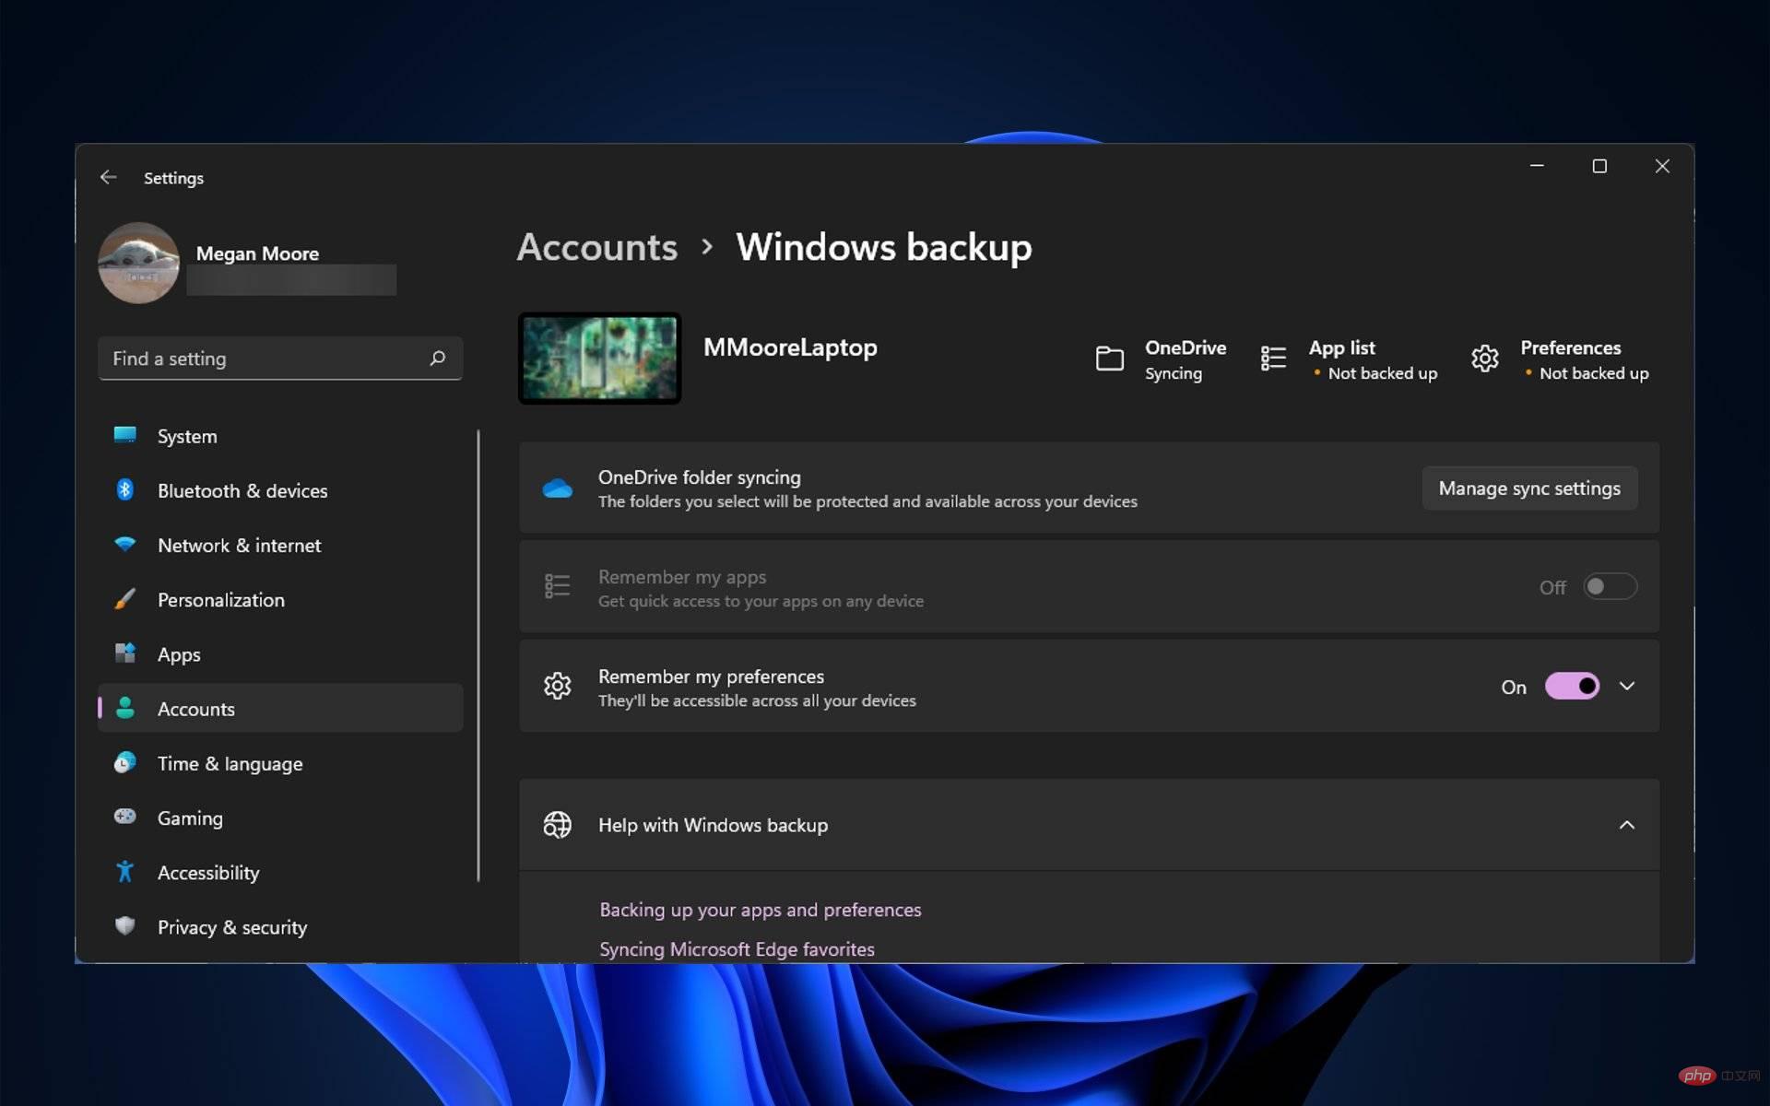The width and height of the screenshot is (1770, 1106).
Task: Turn off Remember my preferences switch
Action: [1572, 686]
